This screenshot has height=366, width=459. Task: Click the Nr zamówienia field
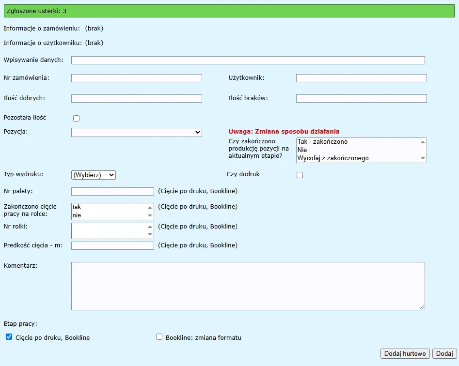pyautogui.click(x=137, y=78)
